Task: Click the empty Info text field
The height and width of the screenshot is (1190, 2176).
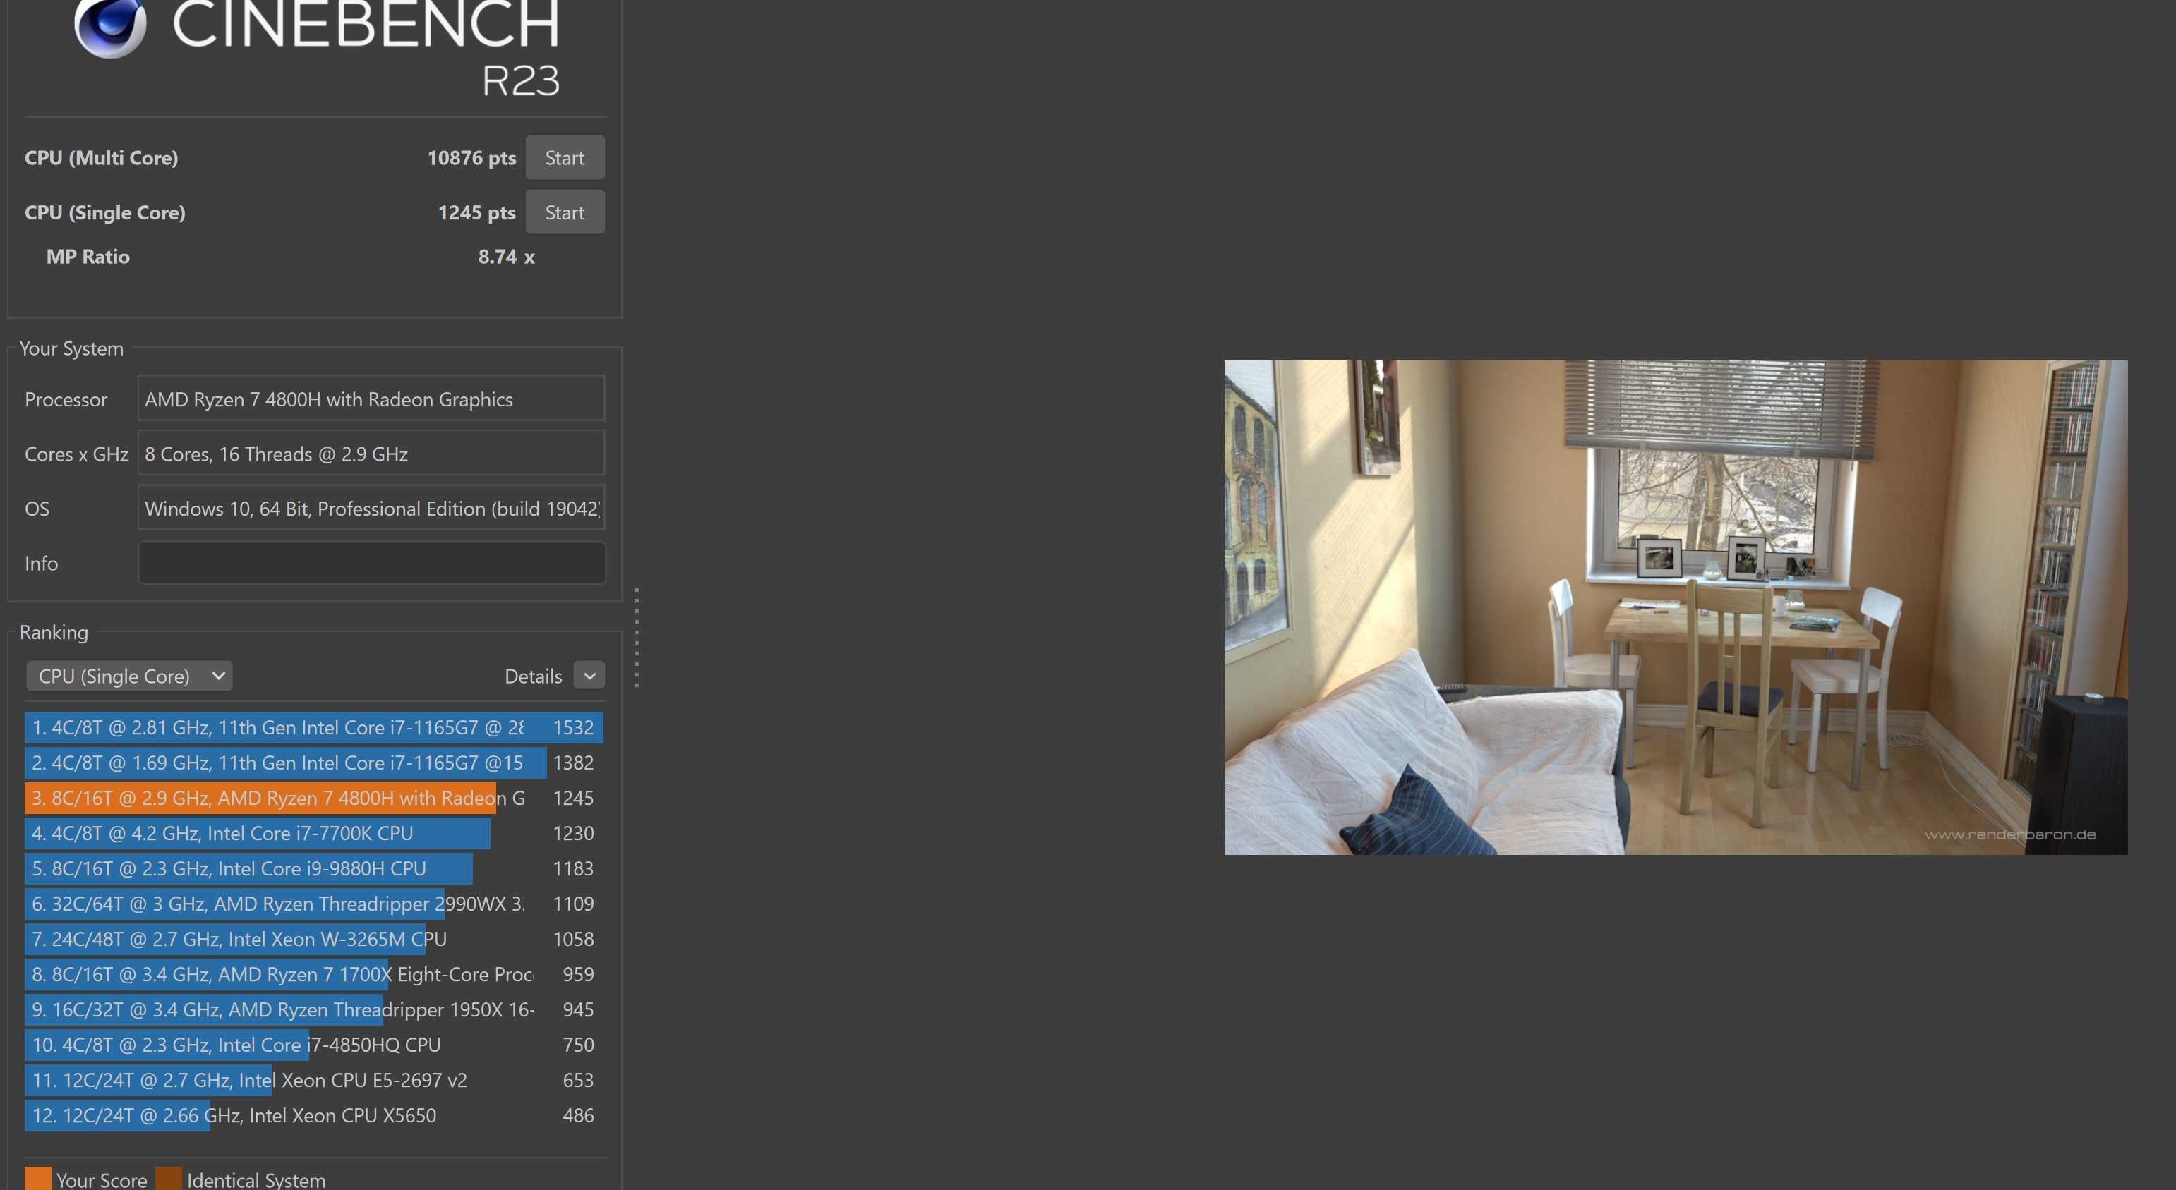Action: pyautogui.click(x=371, y=563)
